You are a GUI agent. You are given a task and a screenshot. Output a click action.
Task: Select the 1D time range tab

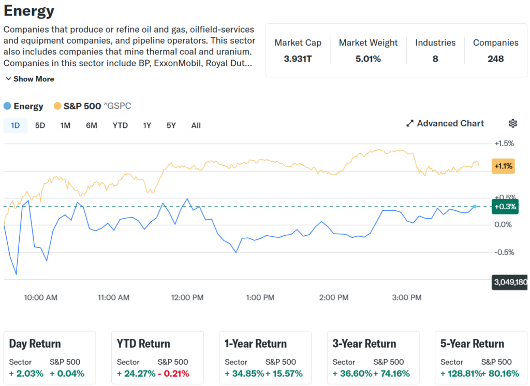pos(16,125)
